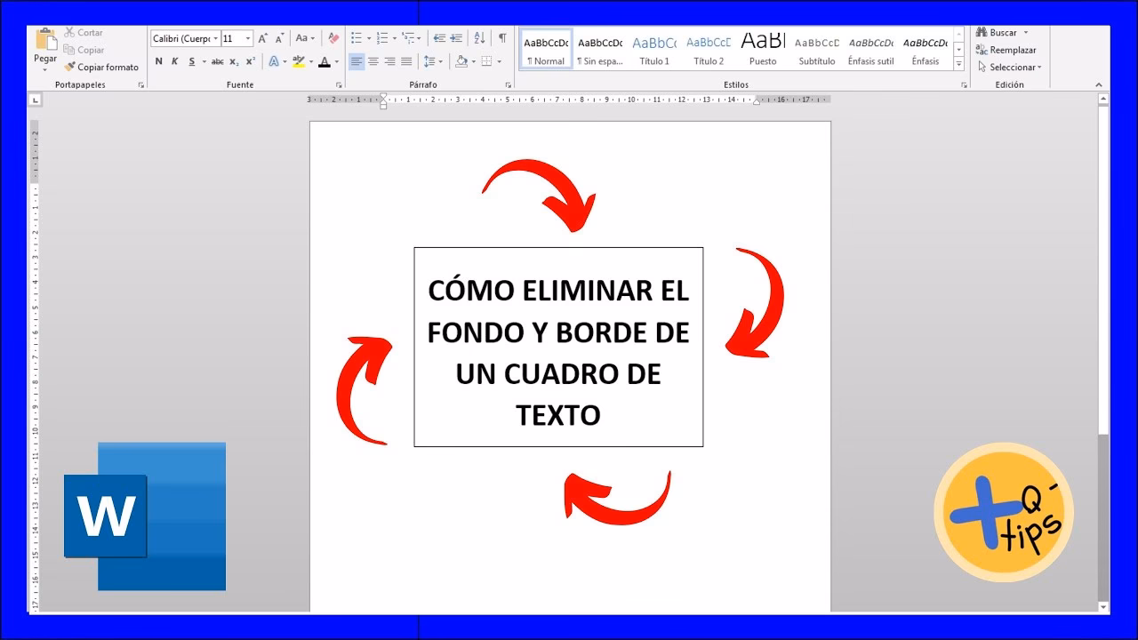
Task: Open the Fuente dialog launcher arrow
Action: pos(339,84)
